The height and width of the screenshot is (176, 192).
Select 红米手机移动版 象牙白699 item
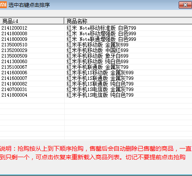click(96, 56)
